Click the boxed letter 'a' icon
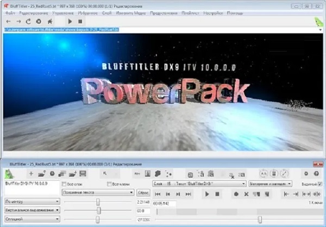Viewport: 326px width, 227px height. 190,175
